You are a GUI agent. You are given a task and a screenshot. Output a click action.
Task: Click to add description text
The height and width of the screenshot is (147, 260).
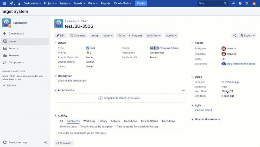72,80
